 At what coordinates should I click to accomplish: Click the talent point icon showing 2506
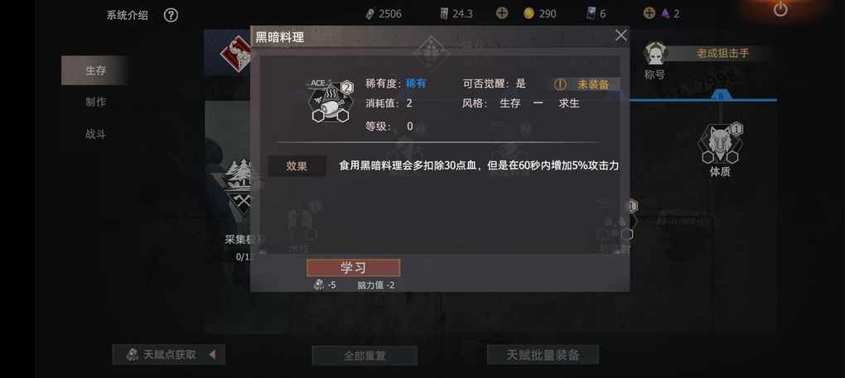[370, 14]
